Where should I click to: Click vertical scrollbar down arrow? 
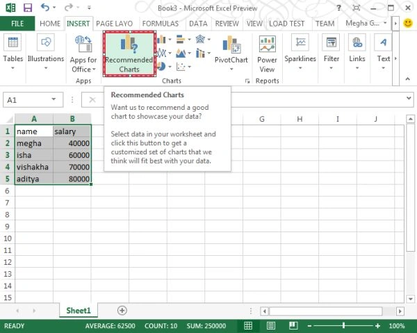410,299
